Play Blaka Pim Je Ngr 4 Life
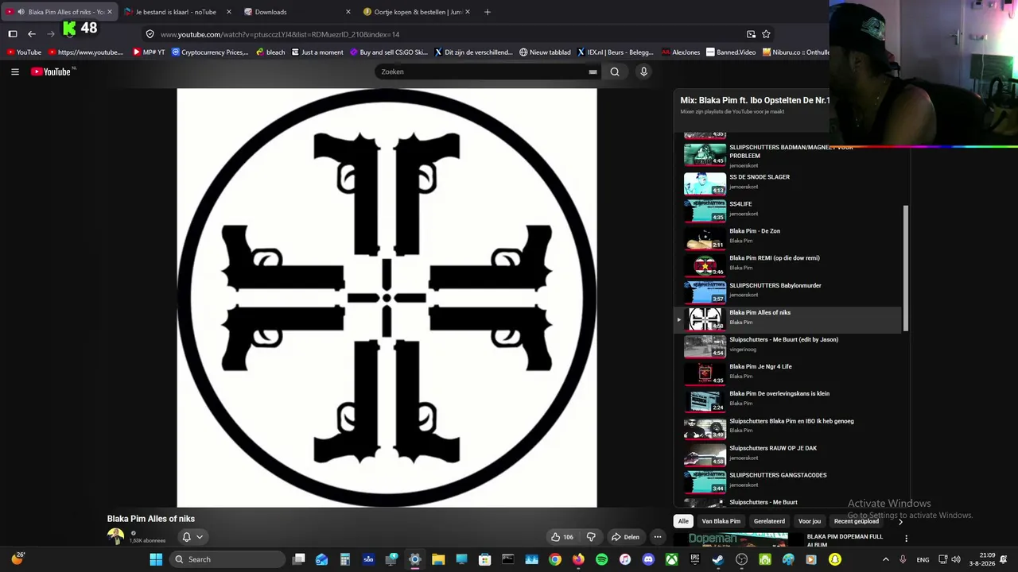The height and width of the screenshot is (572, 1018). 788,372
